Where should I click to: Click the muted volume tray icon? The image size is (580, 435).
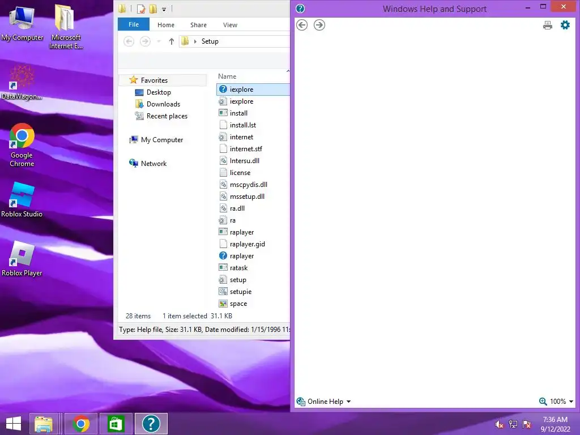click(x=499, y=424)
